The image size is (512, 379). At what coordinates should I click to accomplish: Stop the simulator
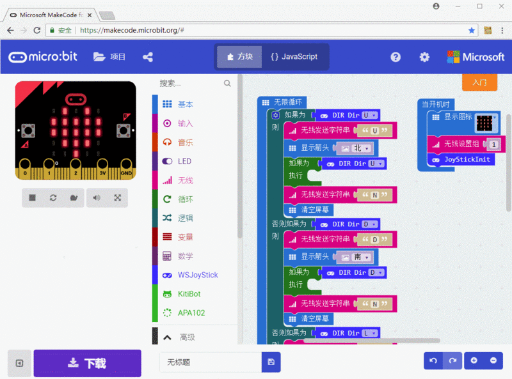point(32,197)
